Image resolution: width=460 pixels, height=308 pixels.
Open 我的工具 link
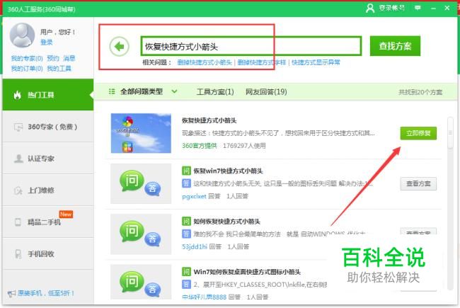(59, 69)
